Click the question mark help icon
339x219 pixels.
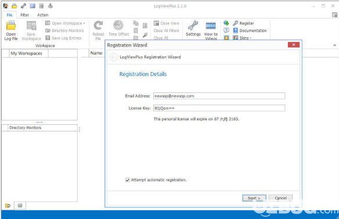tap(226, 30)
